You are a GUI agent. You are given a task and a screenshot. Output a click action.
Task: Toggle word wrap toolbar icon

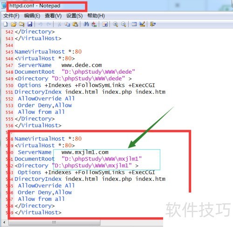[x=105, y=24]
